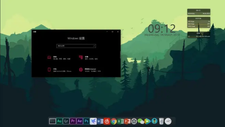
Task: Open the film reel video app
Action: 134,121
